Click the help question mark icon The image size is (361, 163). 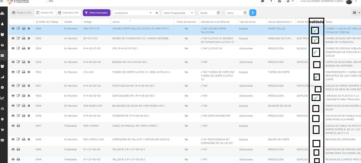coord(271,2)
